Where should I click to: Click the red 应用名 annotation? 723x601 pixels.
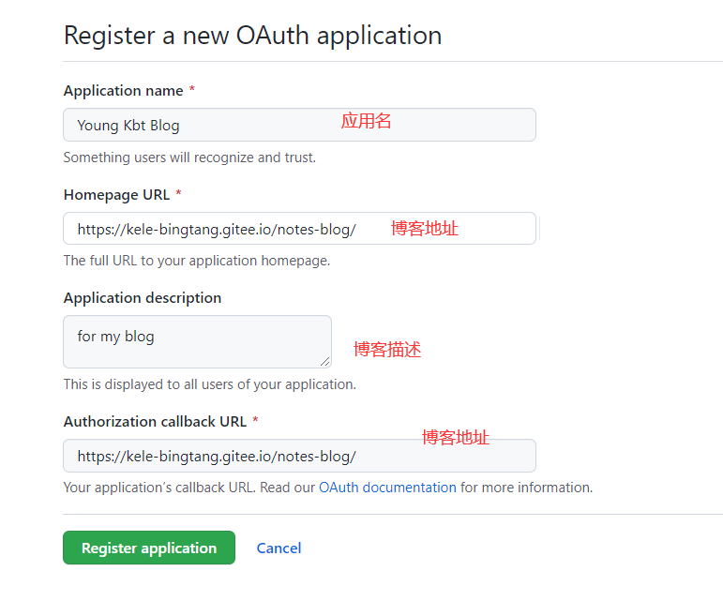[366, 121]
